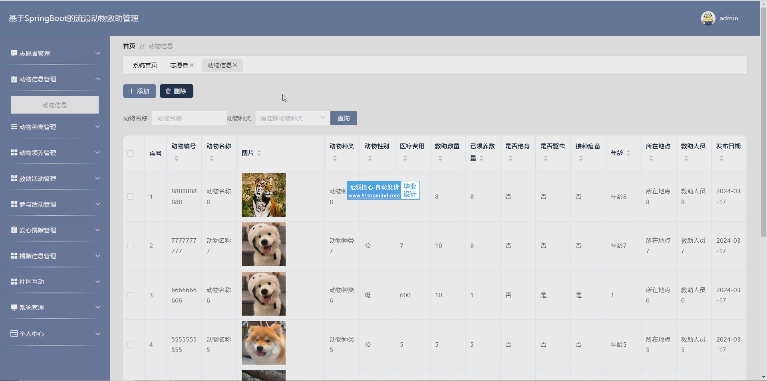Expand 个人中心 menu chevron

point(97,334)
